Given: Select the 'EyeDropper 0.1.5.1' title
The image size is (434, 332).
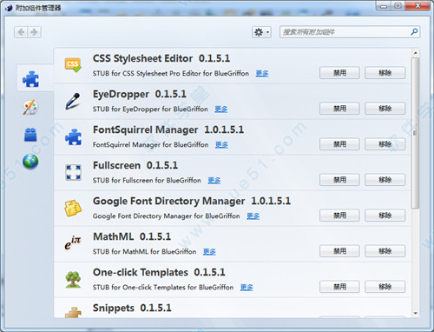Looking at the screenshot, I should (140, 94).
